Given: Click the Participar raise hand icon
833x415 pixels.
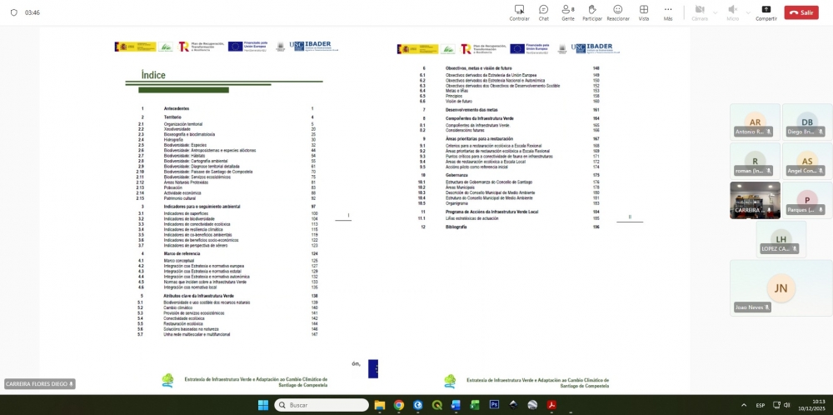Looking at the screenshot, I should click(x=592, y=12).
